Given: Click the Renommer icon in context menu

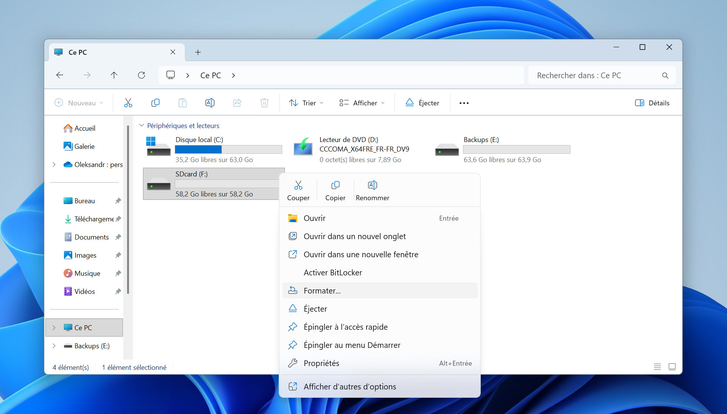Looking at the screenshot, I should 373,185.
